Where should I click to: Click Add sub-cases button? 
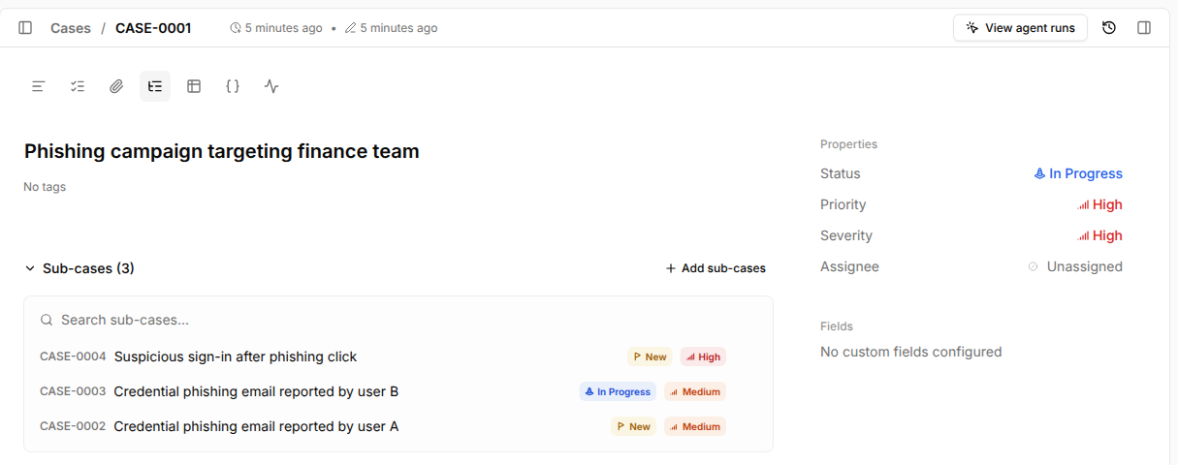[716, 268]
